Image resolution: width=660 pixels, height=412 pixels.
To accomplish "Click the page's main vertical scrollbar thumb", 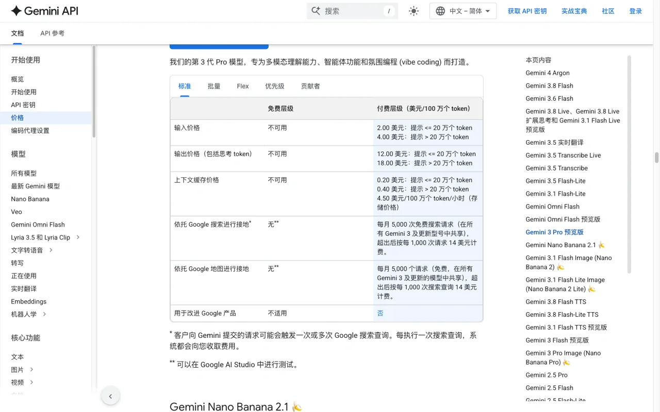I will (x=656, y=158).
